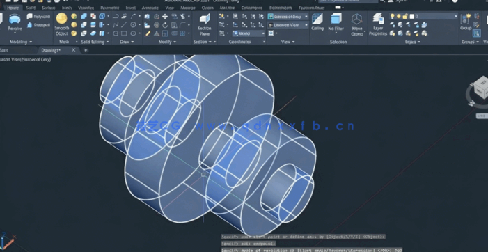This screenshot has height=252, width=488.
Task: Switch to the Mesh ribbon tab
Action: [67, 8]
